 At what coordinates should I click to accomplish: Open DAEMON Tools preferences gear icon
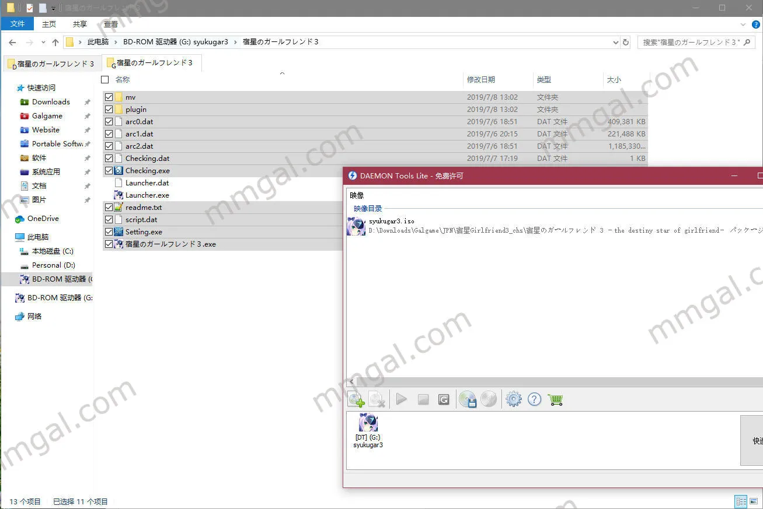tap(513, 399)
